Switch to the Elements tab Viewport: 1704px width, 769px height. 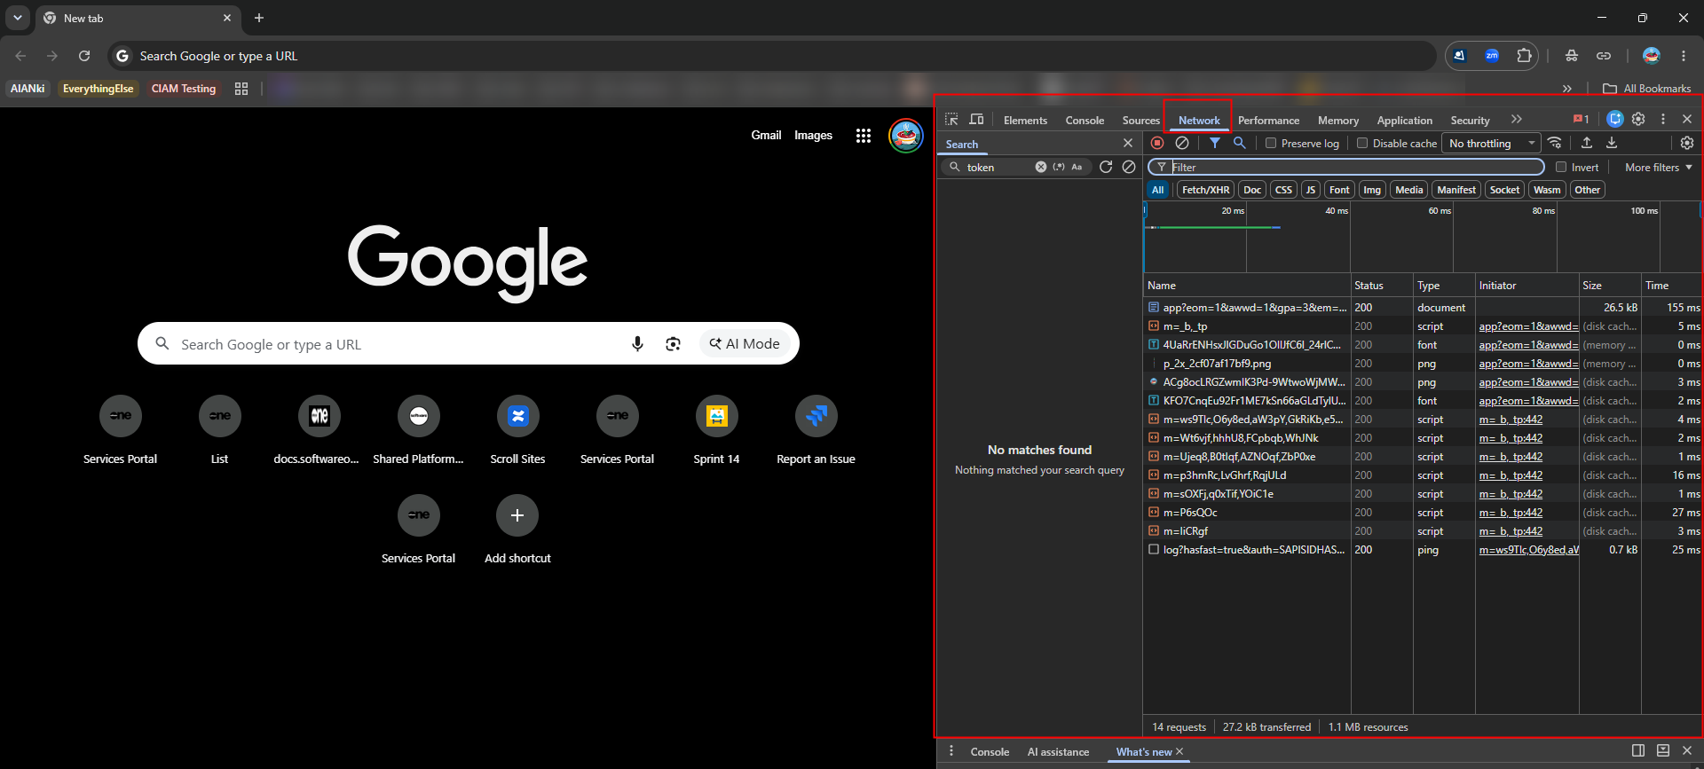1025,120
